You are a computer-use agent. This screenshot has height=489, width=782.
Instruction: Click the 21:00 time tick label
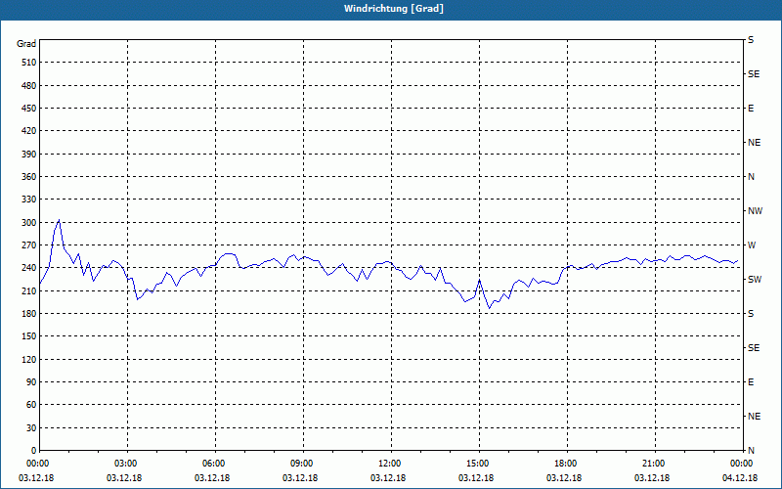pos(653,464)
